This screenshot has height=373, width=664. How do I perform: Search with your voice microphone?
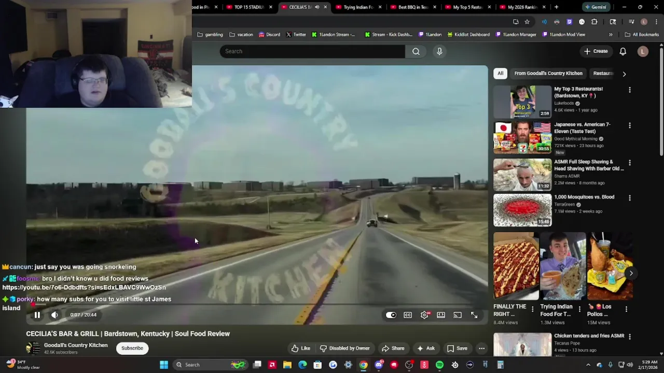click(439, 51)
